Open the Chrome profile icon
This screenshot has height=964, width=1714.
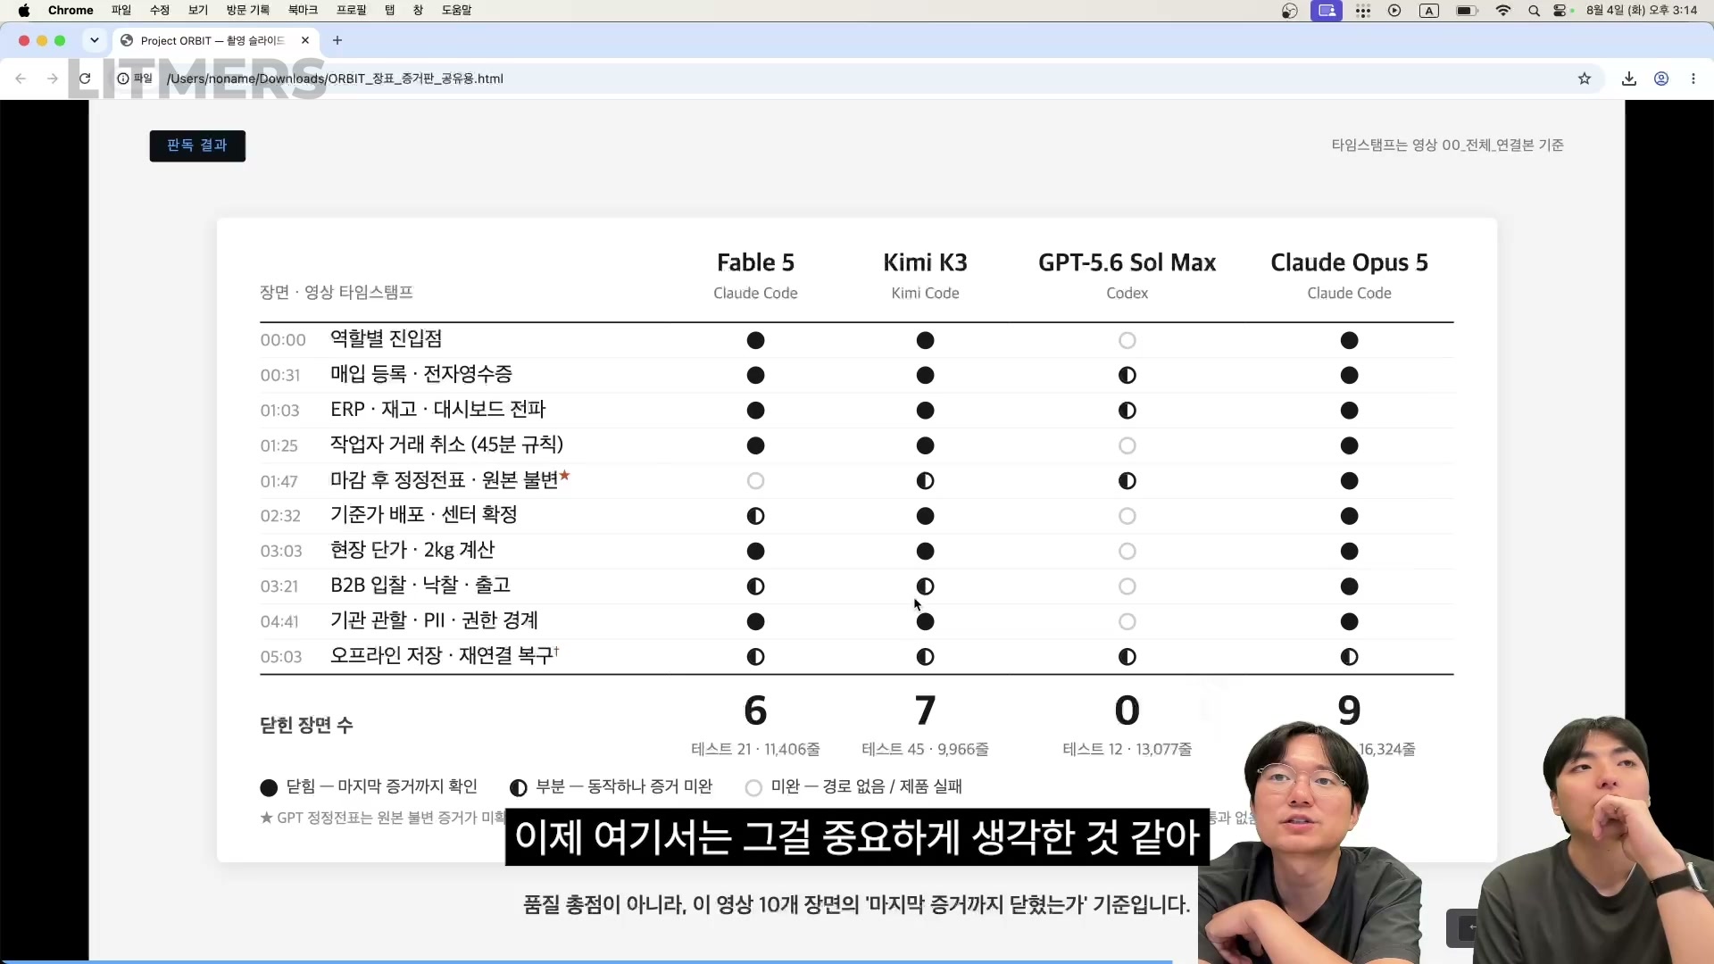[1661, 79]
